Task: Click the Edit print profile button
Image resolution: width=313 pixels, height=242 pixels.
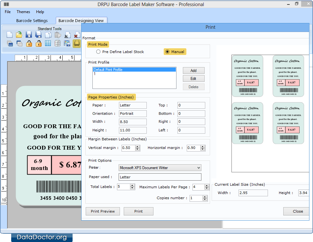Action: click(x=193, y=78)
